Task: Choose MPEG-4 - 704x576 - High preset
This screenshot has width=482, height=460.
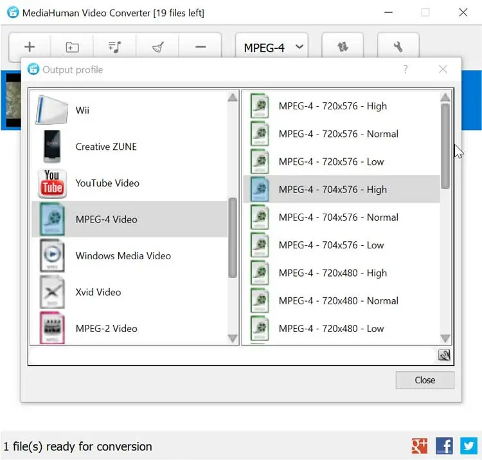Action: (341, 189)
